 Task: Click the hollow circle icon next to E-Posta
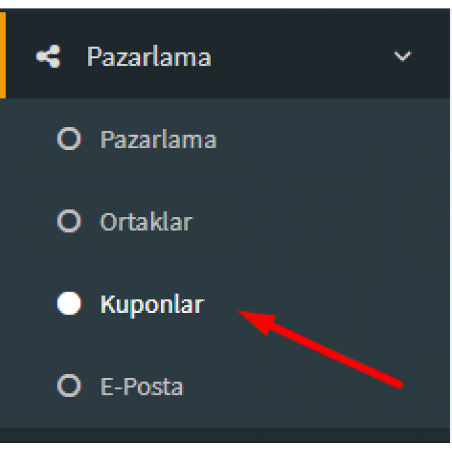tap(69, 386)
